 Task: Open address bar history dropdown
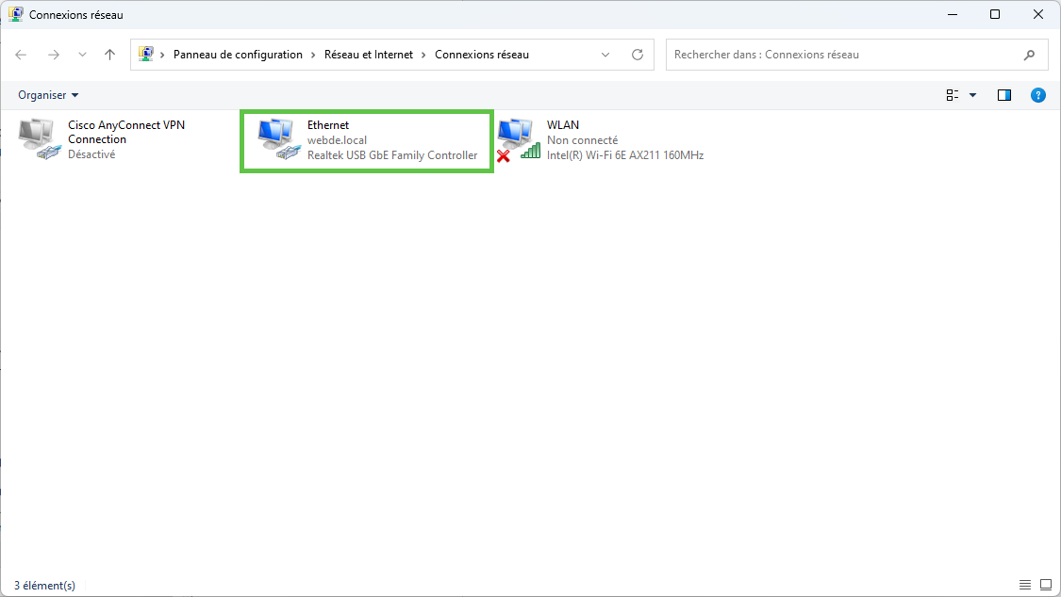[605, 55]
